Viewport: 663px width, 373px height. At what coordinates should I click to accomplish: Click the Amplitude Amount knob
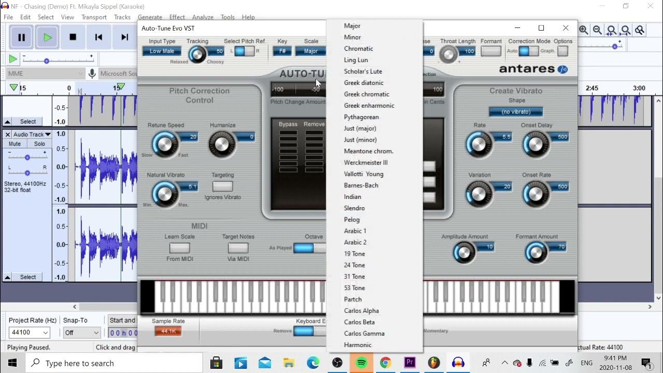tap(464, 253)
